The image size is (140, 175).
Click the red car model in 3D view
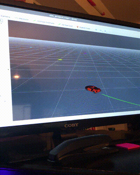93,89
